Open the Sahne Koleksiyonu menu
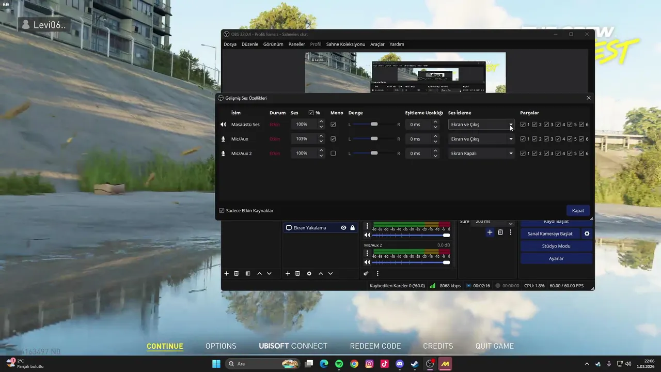661x372 pixels. pos(345,44)
